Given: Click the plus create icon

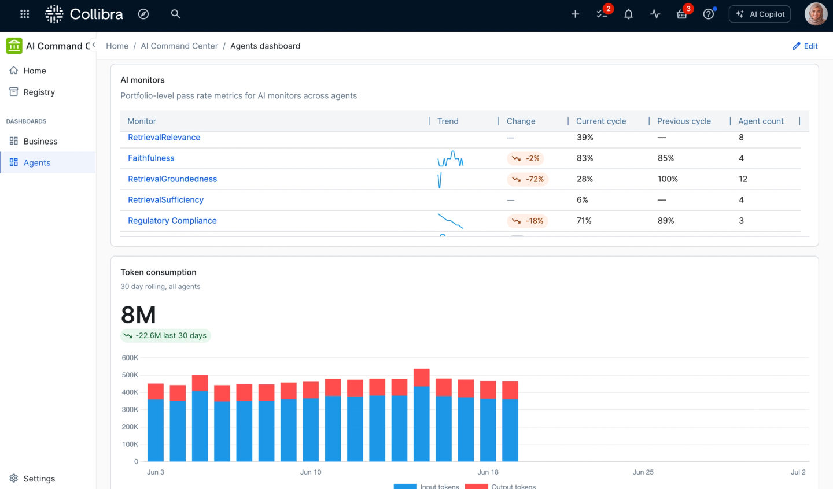Looking at the screenshot, I should point(575,14).
